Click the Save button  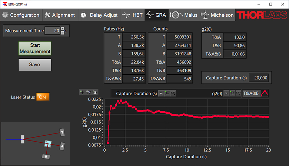click(x=35, y=64)
